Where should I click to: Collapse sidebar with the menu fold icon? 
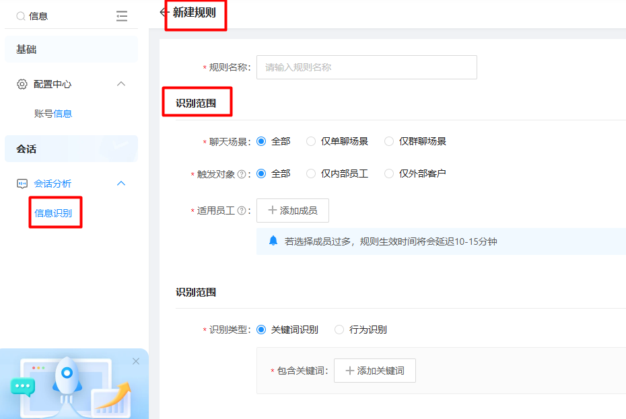122,16
